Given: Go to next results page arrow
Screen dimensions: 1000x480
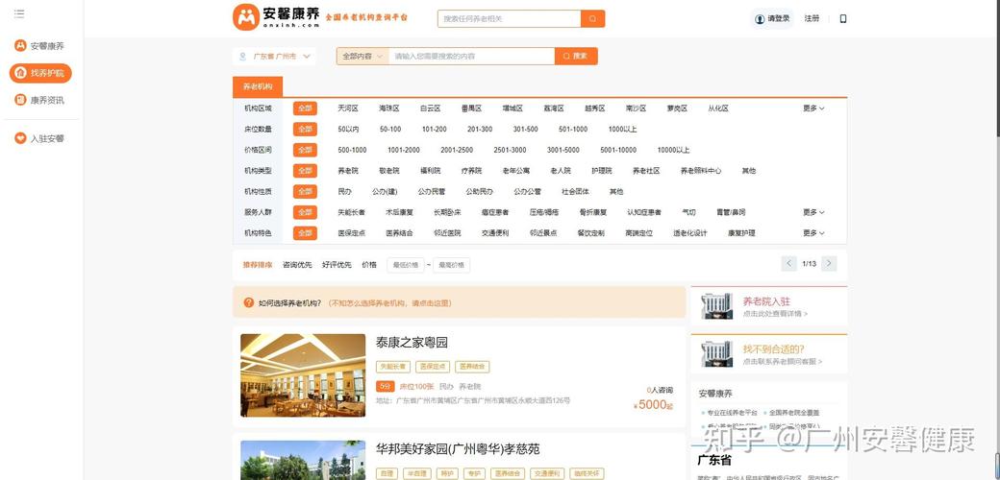Looking at the screenshot, I should 829,264.
